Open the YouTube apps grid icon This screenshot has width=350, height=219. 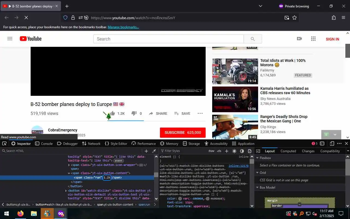point(313,39)
